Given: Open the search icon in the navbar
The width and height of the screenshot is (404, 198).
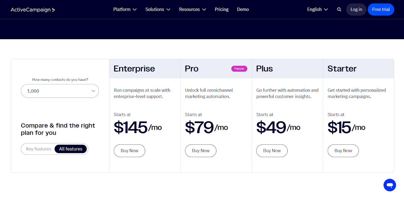Looking at the screenshot, I should (x=339, y=9).
